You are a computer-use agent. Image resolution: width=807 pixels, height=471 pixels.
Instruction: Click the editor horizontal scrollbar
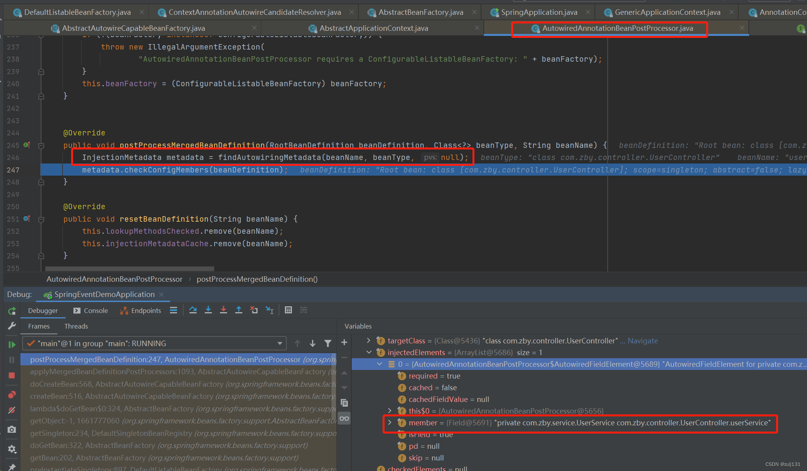130,269
